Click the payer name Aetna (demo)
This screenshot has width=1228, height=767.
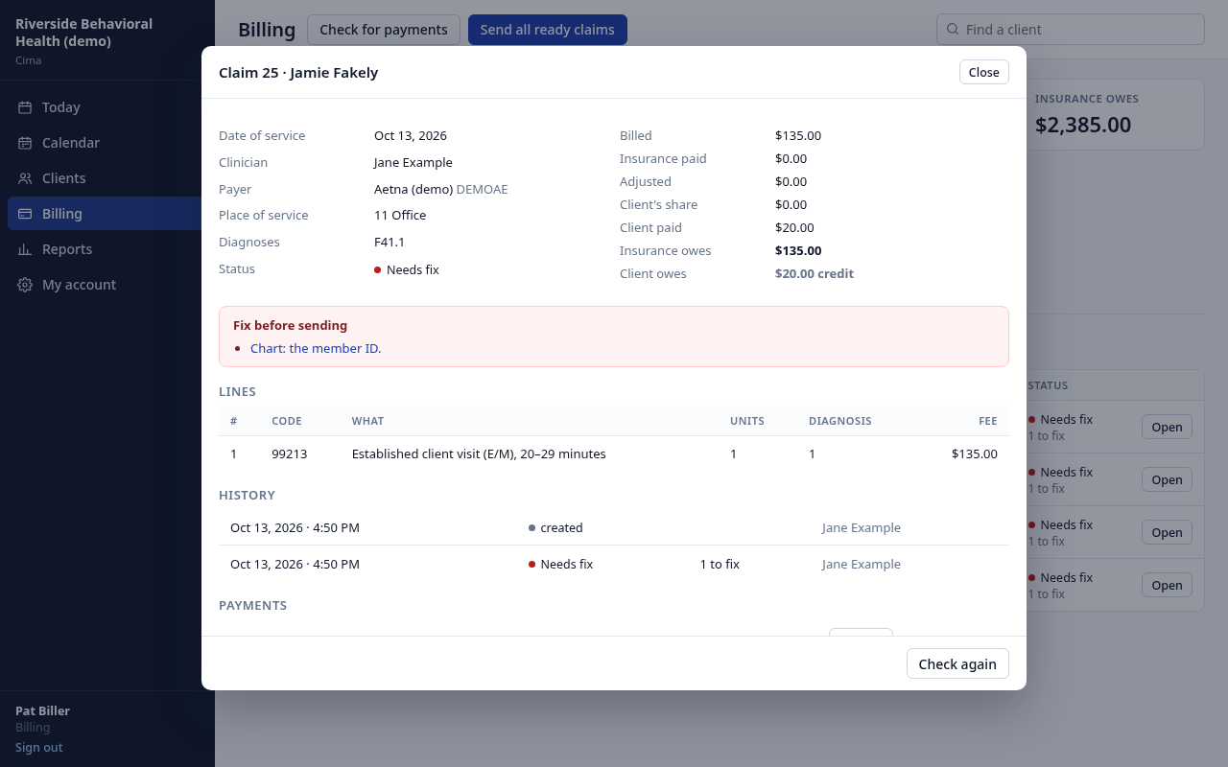tap(413, 190)
